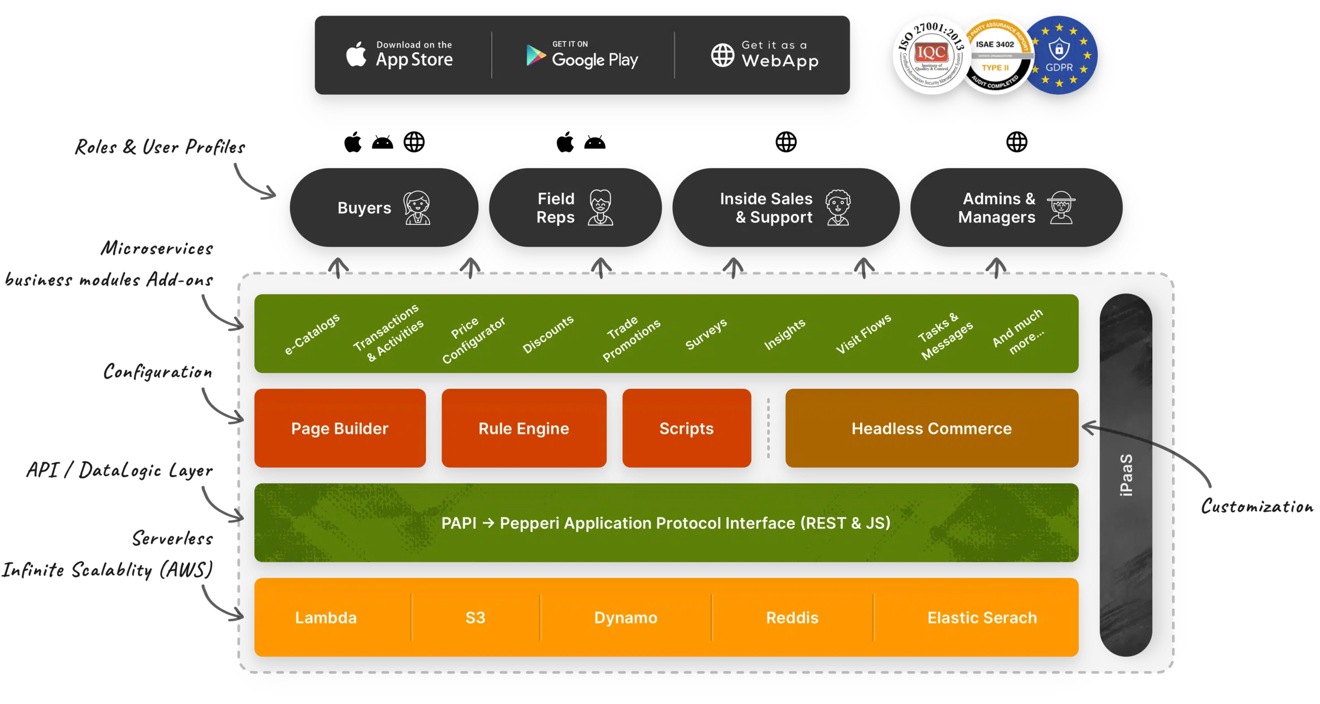1320x704 pixels.
Task: Click the Download on the App Store badge
Action: point(400,55)
